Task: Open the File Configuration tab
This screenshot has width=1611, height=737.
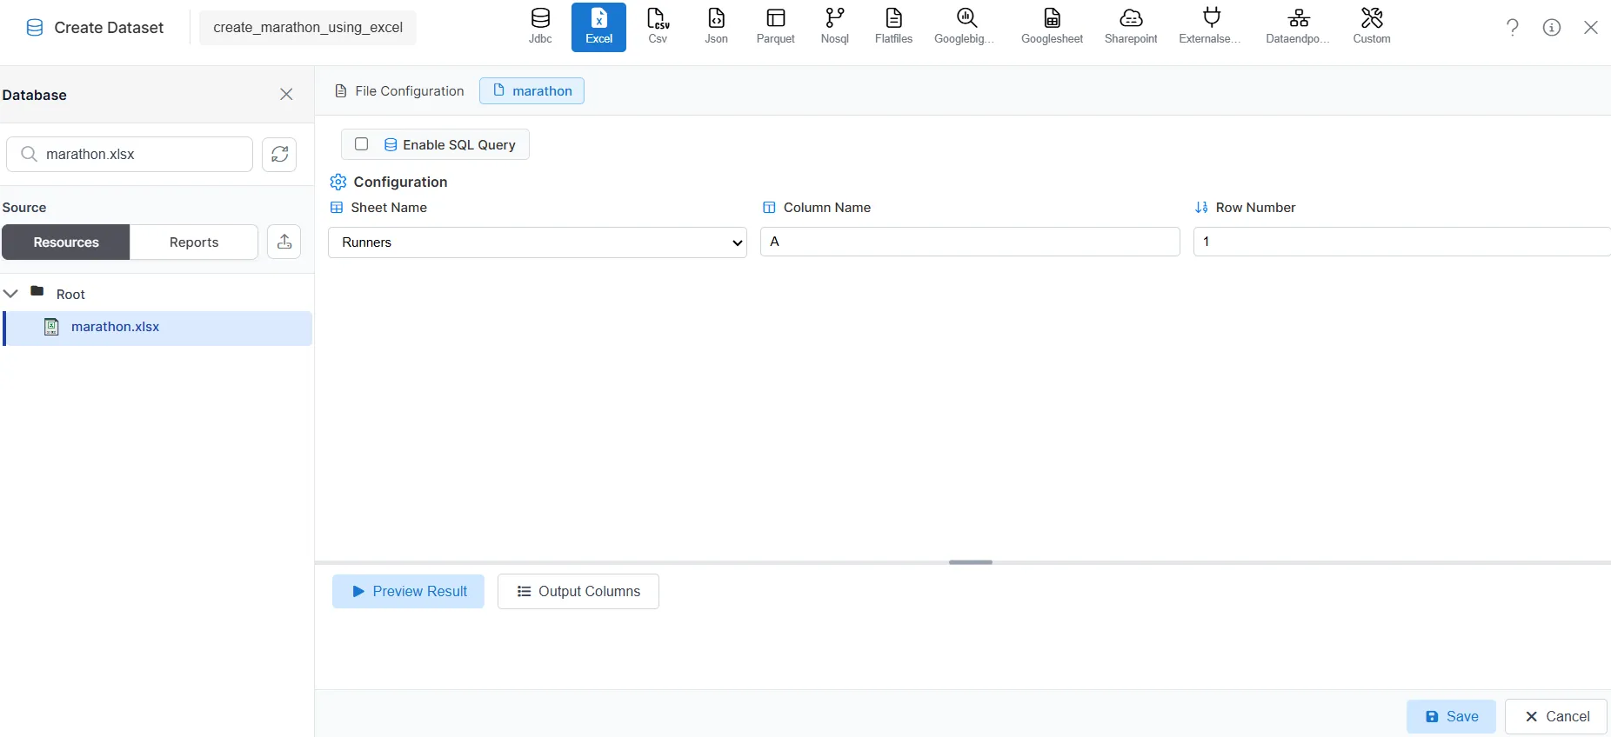Action: pyautogui.click(x=400, y=91)
